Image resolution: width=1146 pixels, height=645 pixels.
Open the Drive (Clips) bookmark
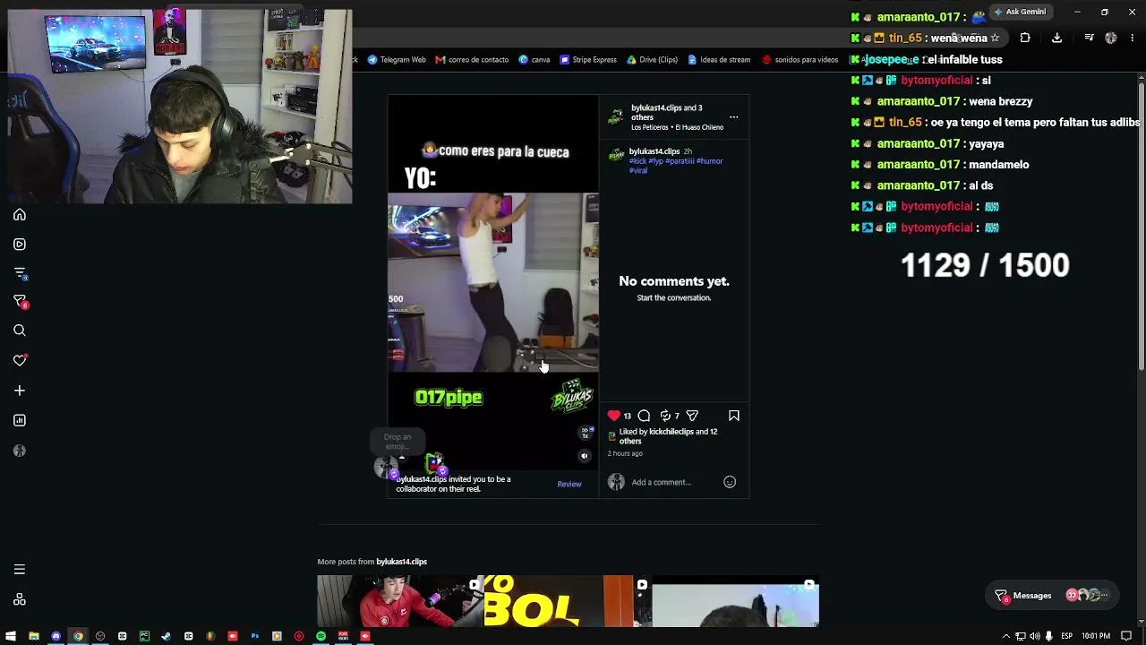[x=652, y=60]
